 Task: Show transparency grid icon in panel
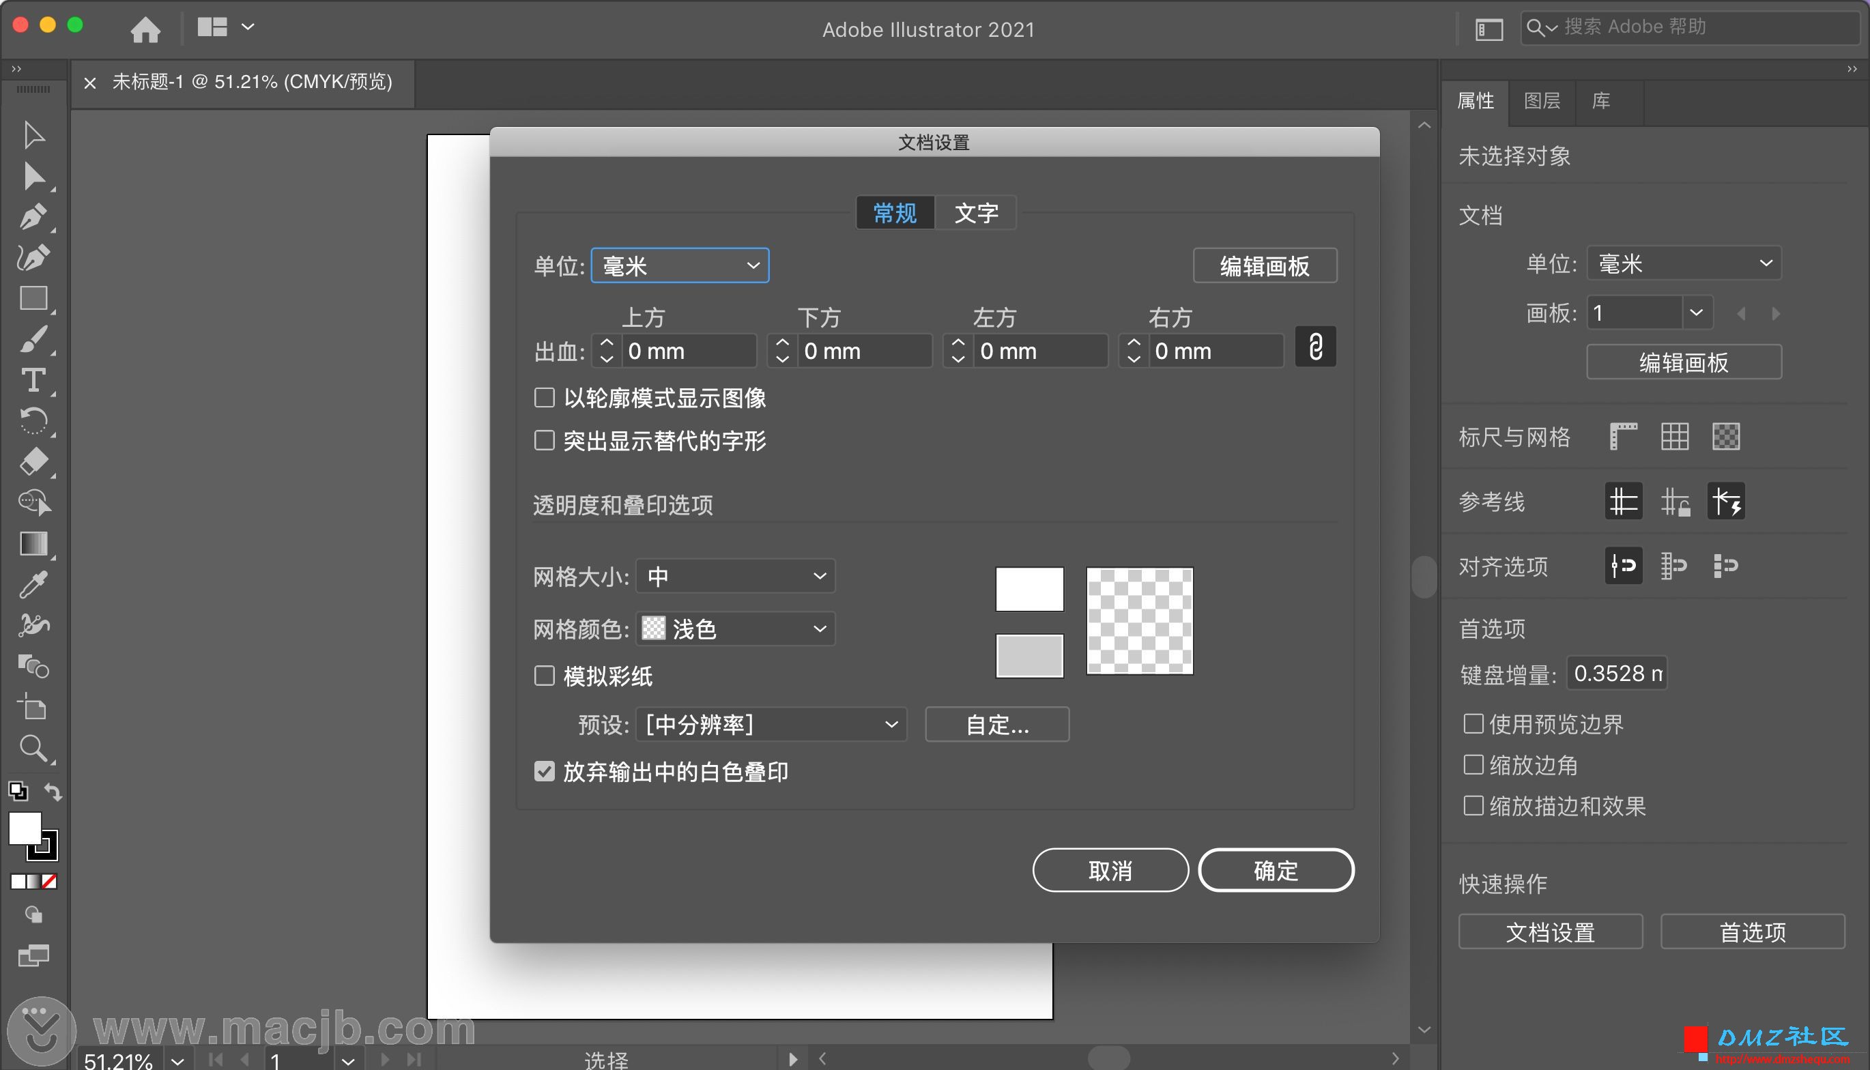tap(1726, 437)
